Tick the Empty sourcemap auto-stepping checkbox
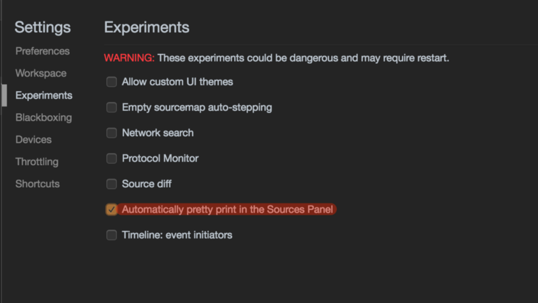The image size is (538, 303). (x=112, y=108)
